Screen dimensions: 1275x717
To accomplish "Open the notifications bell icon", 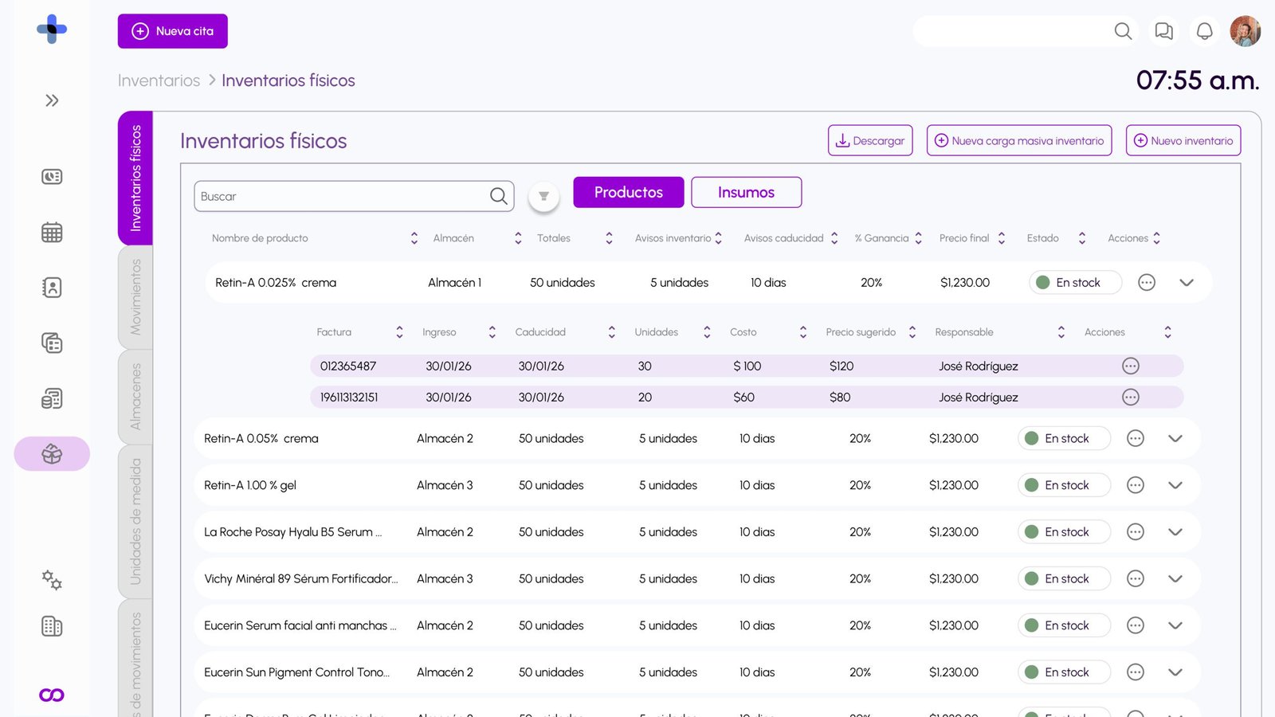I will (x=1204, y=31).
